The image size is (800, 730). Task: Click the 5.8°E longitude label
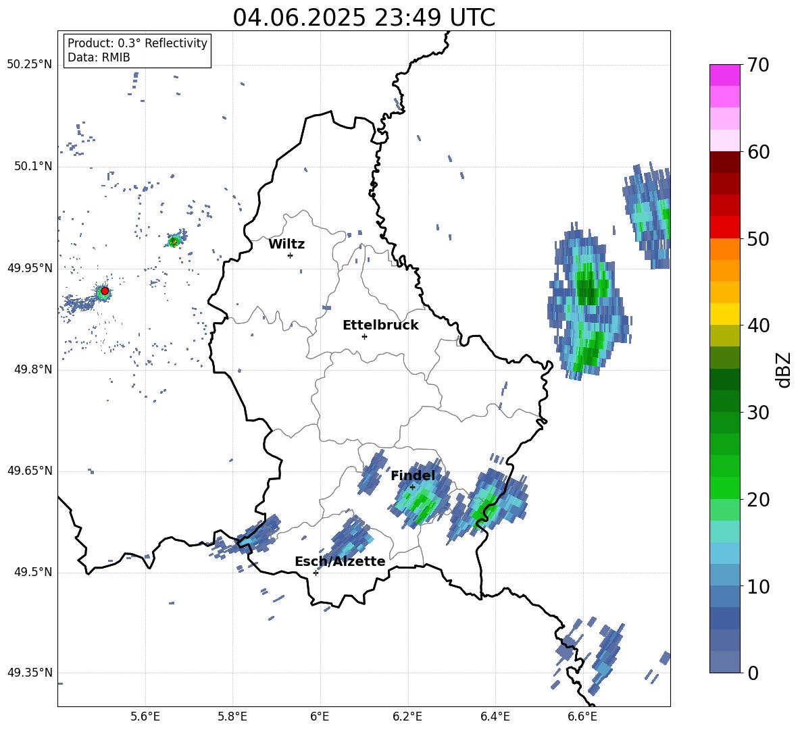point(232,717)
